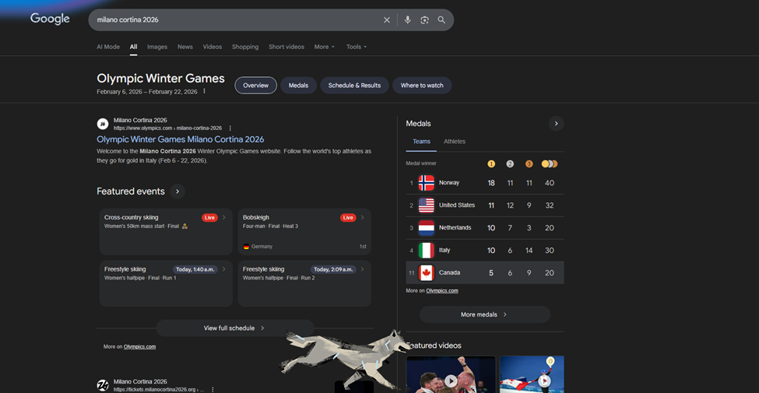The width and height of the screenshot is (759, 393).
Task: Click the More medals button
Action: coord(484,314)
